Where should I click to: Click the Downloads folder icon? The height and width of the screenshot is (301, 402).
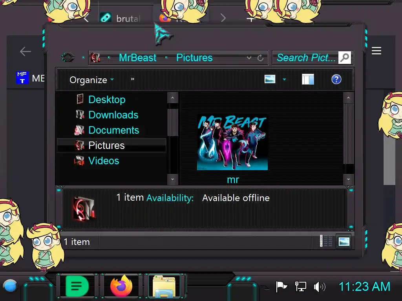pyautogui.click(x=80, y=114)
